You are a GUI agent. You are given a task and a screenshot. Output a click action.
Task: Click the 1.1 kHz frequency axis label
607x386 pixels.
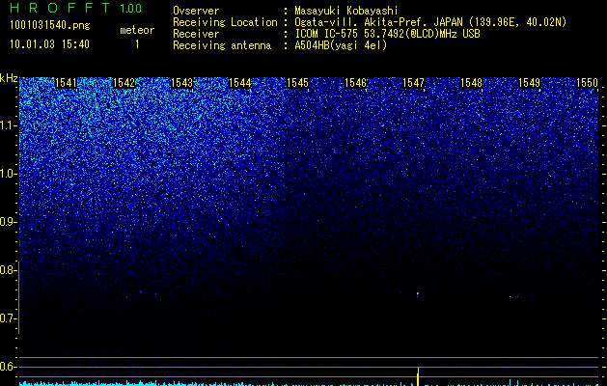click(8, 125)
